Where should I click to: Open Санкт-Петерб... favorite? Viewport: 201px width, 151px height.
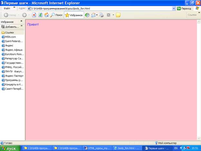point(13,89)
